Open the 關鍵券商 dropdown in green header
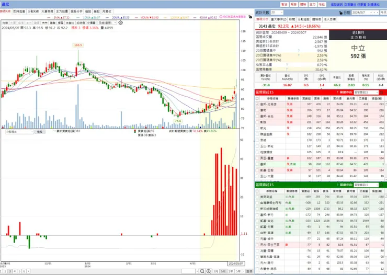The height and width of the screenshot is (275, 387). pos(366,185)
